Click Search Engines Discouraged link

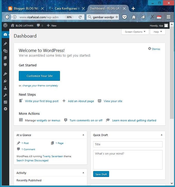(32, 161)
